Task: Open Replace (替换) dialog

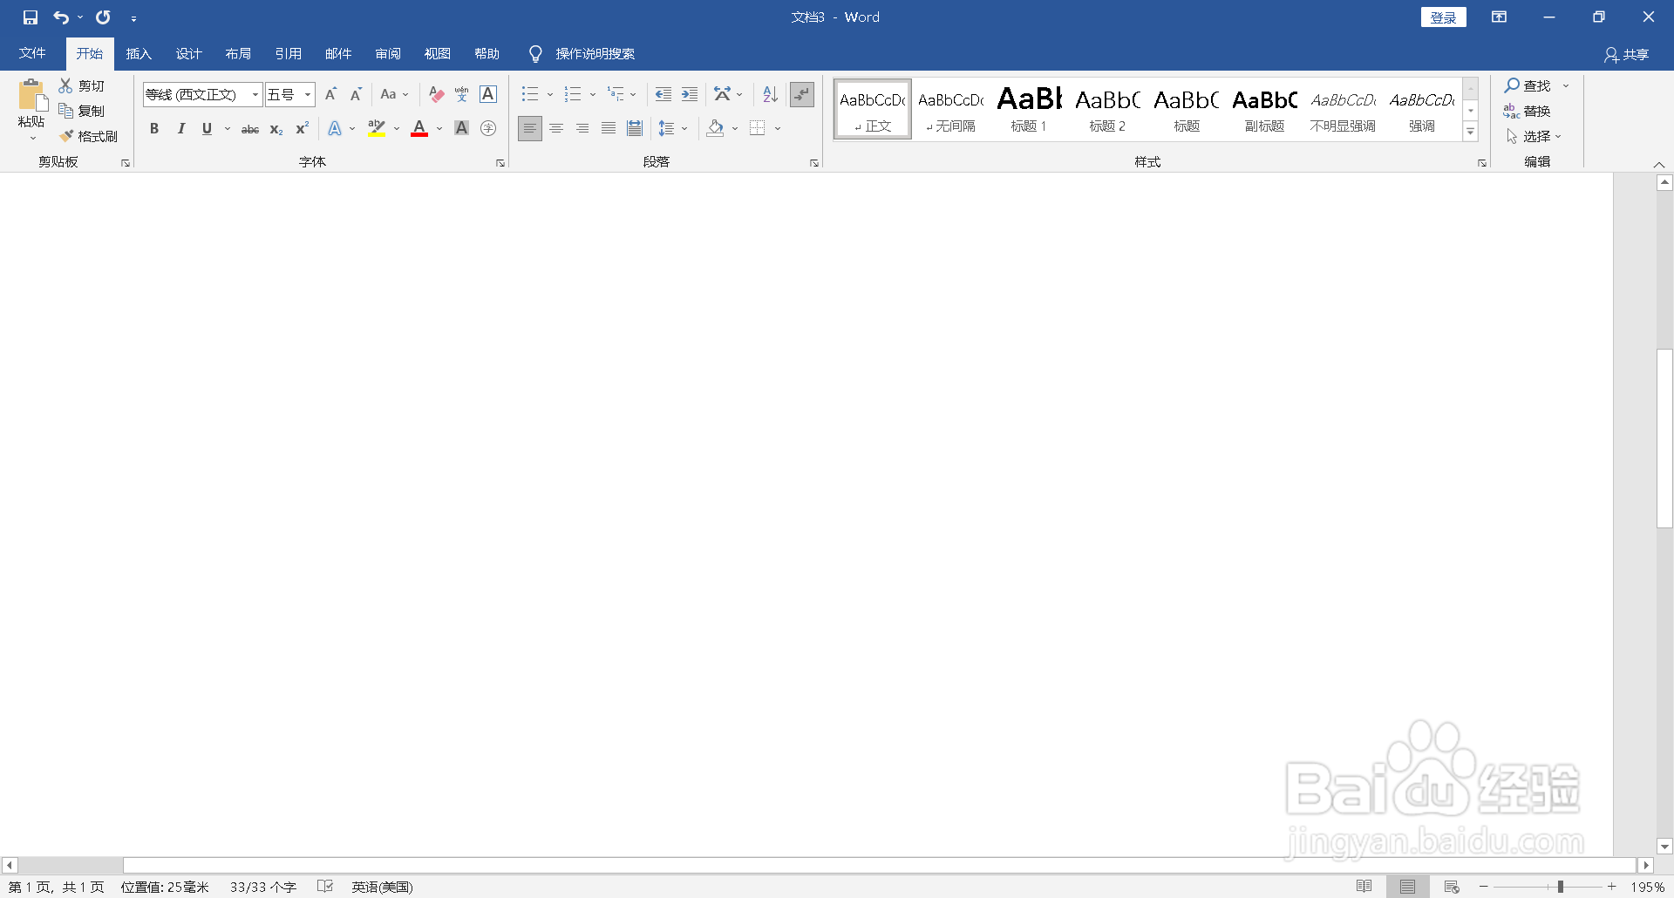Action: (1528, 111)
